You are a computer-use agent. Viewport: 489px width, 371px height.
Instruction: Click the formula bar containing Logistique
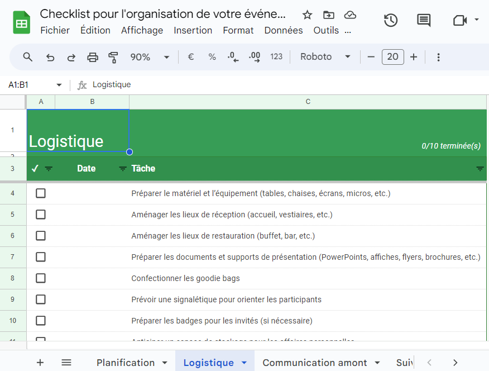(x=279, y=85)
